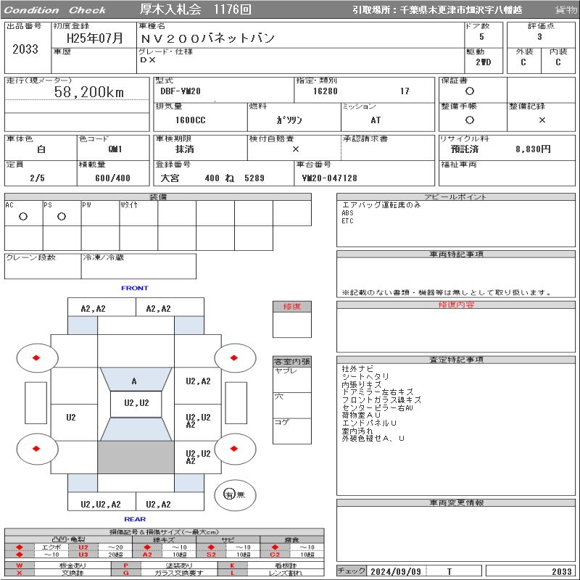Click the red P legend code

(x=126, y=565)
